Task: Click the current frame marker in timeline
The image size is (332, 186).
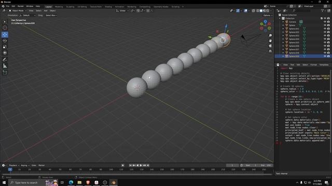Action: pos(10,169)
